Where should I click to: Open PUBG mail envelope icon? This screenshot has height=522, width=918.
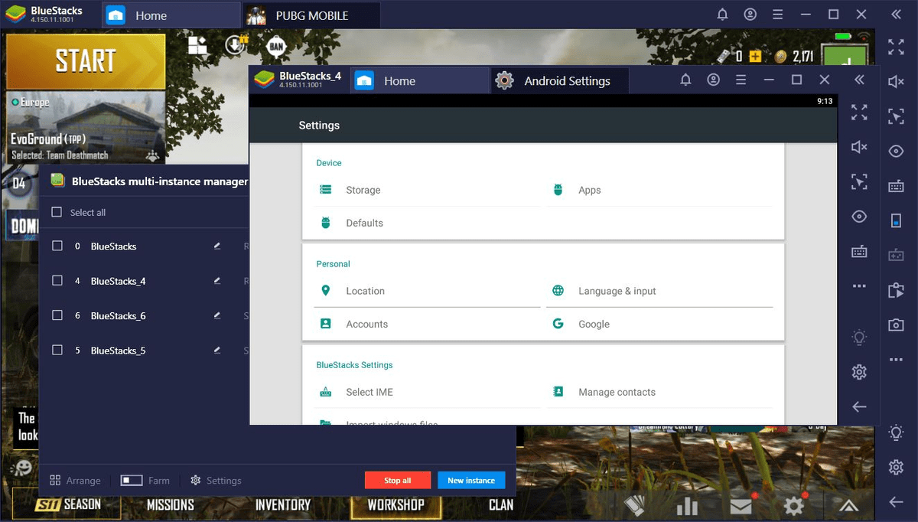click(741, 505)
